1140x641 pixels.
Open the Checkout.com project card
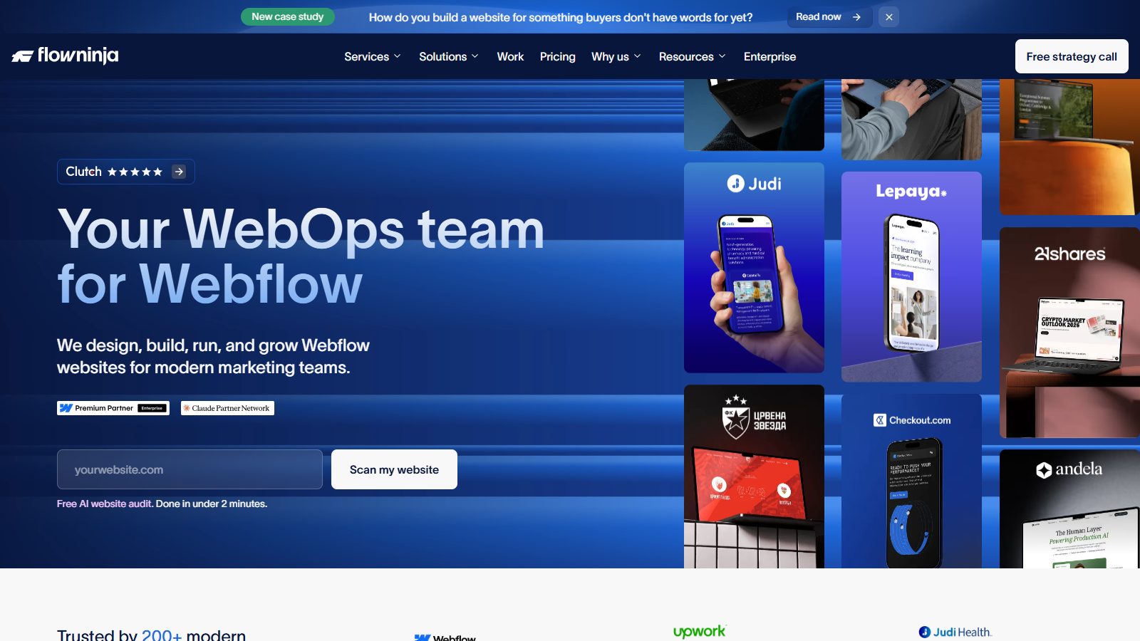911,481
